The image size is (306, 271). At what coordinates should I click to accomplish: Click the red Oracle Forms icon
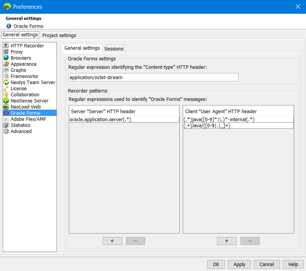pyautogui.click(x=6, y=113)
